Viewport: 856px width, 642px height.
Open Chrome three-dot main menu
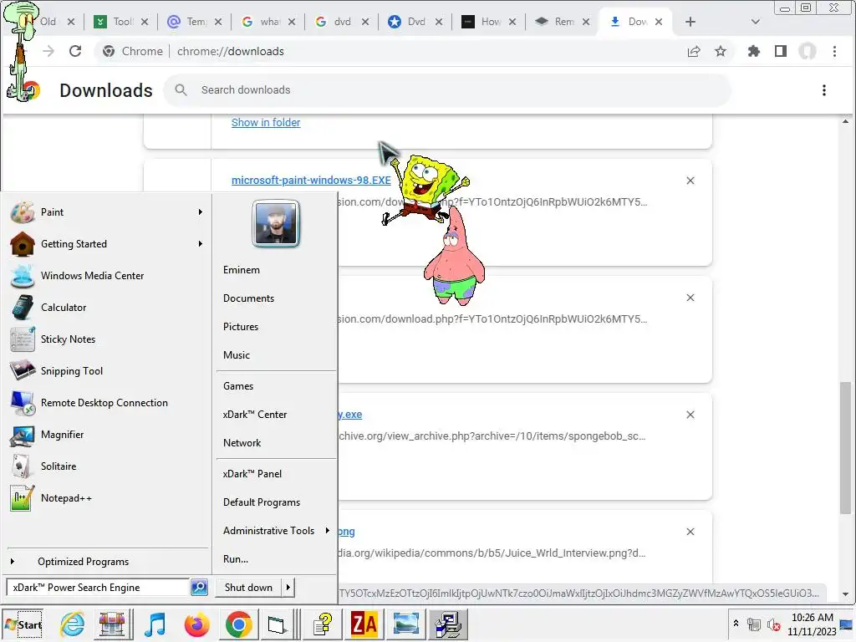click(x=834, y=51)
